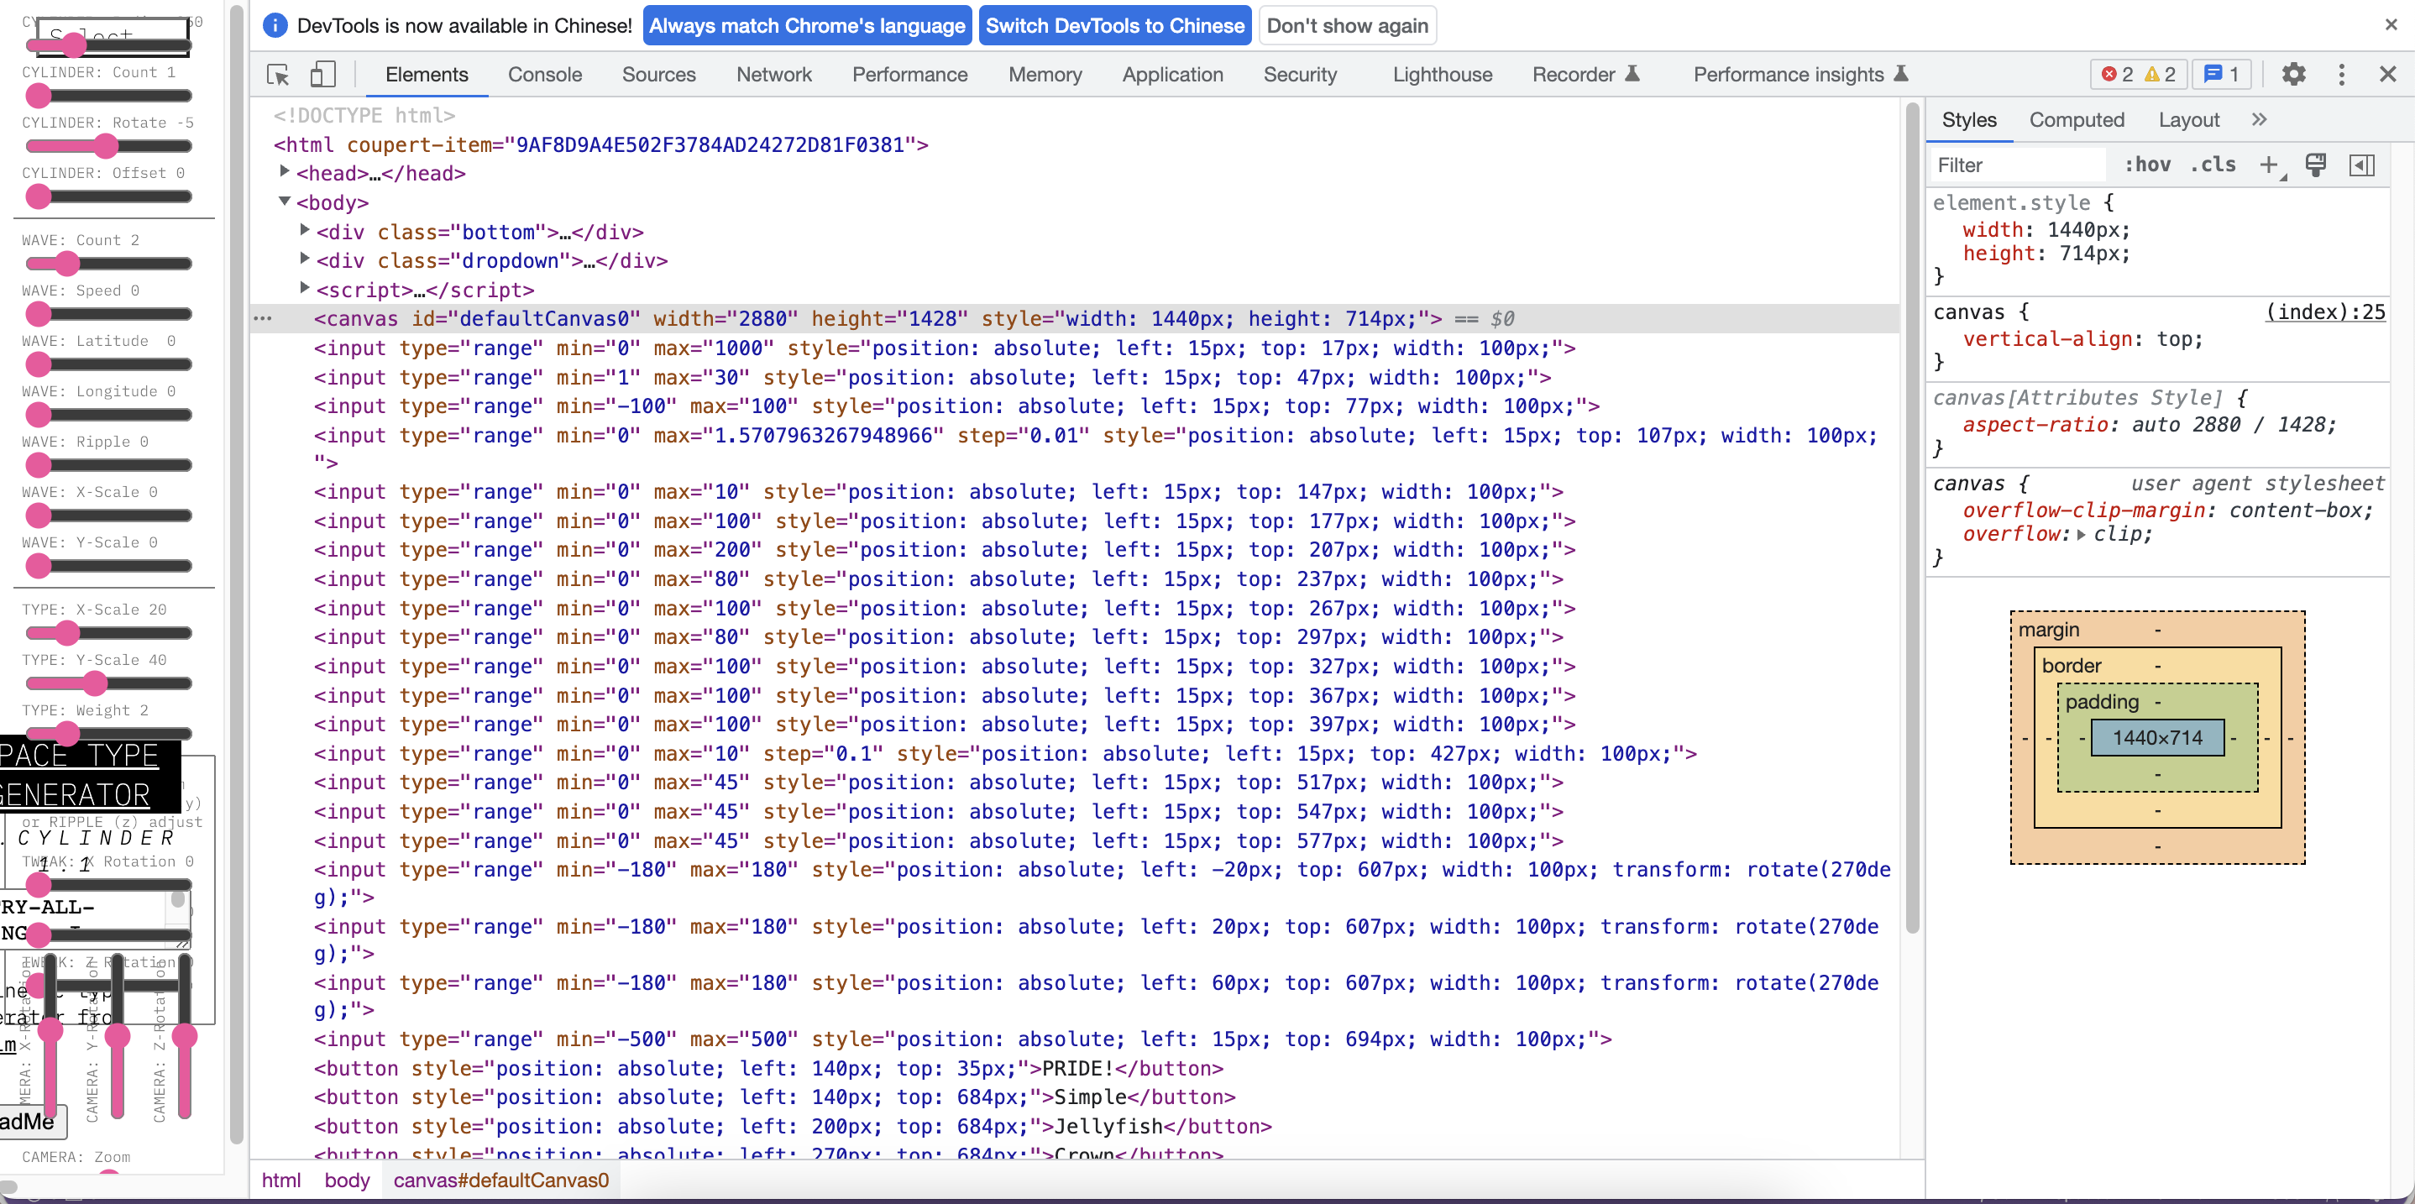
Task: Open the DevTools three-dot customize menu
Action: coord(2341,75)
